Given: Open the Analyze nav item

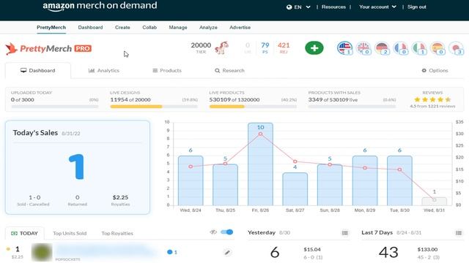Looking at the screenshot, I should [208, 28].
